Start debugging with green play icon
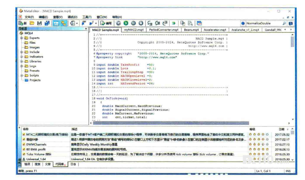The image size is (305, 180). click(126, 23)
